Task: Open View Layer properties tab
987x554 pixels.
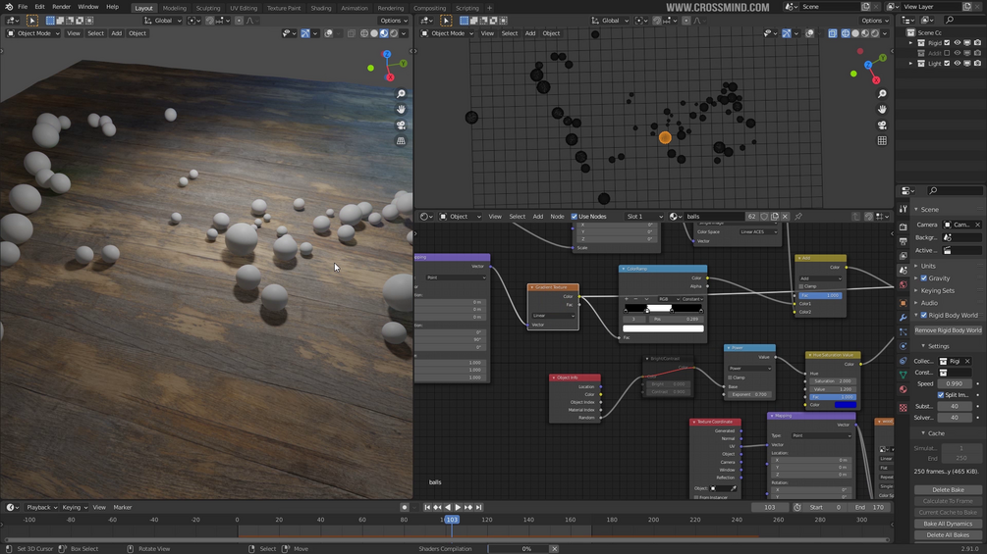Action: click(904, 256)
